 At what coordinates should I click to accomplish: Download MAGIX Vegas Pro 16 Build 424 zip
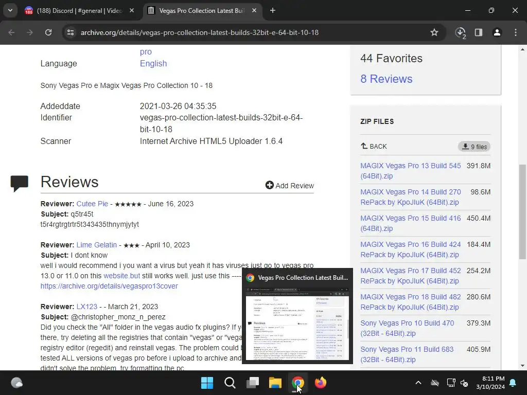click(x=410, y=249)
